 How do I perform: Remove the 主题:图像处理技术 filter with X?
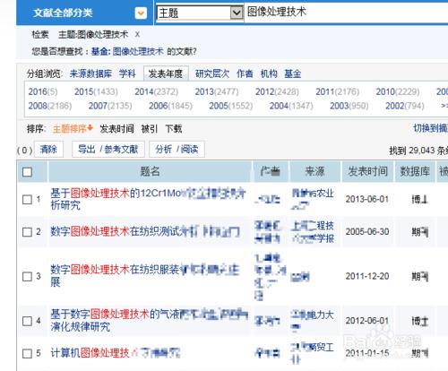click(137, 35)
